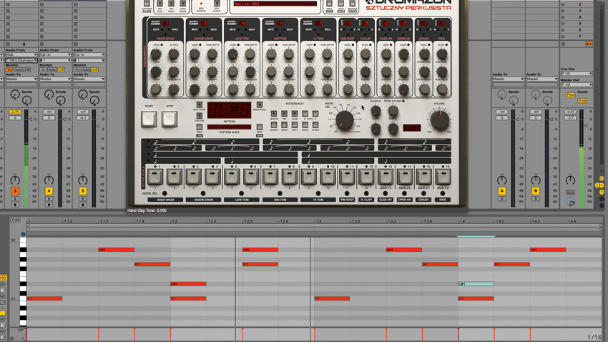Open return A Audio To Master dropdown
Screen dimensions: 608x342
508,79
